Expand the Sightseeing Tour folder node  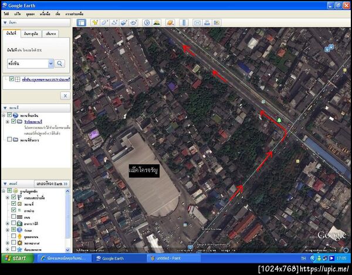click(8, 121)
